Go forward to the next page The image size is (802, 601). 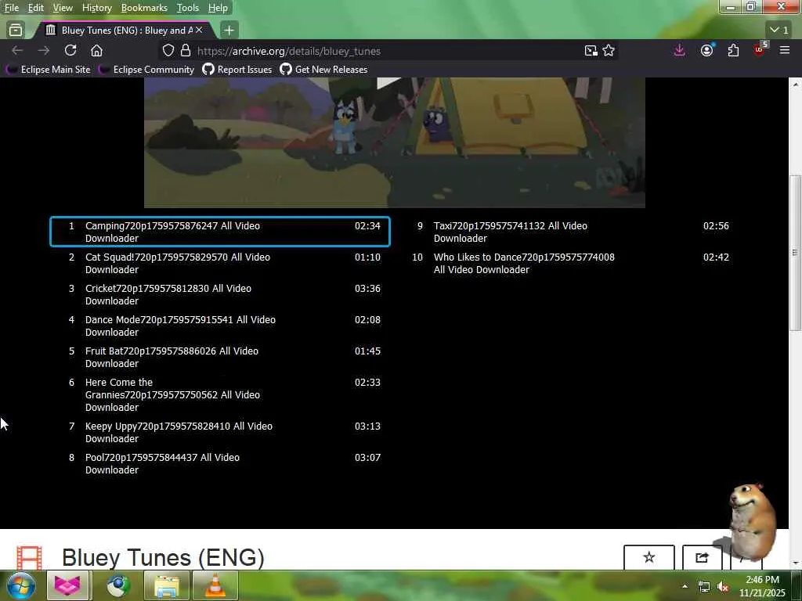coord(44,51)
